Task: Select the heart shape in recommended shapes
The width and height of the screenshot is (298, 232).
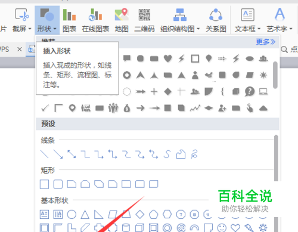Action: click(x=167, y=58)
